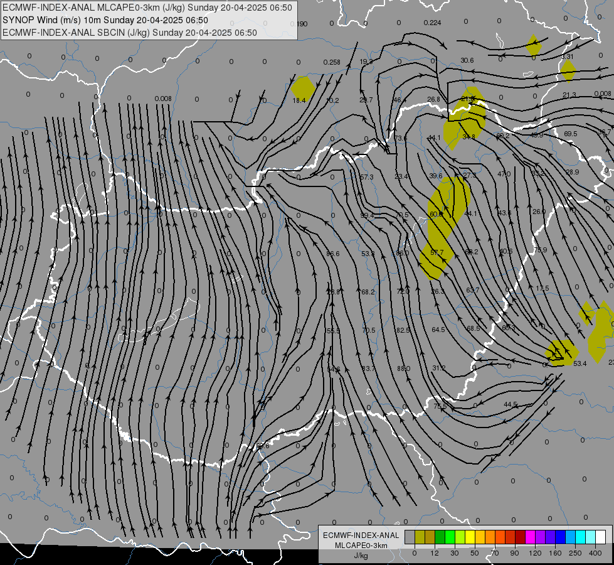The width and height of the screenshot is (614, 565).
Task: Select the orange-red swatch right of tick 70
Action: (500, 537)
